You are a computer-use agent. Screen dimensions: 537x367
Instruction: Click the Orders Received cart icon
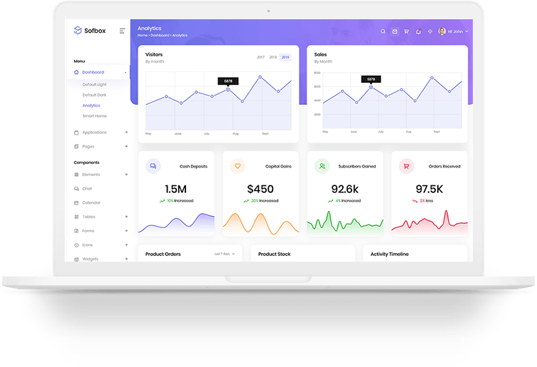[x=406, y=166]
